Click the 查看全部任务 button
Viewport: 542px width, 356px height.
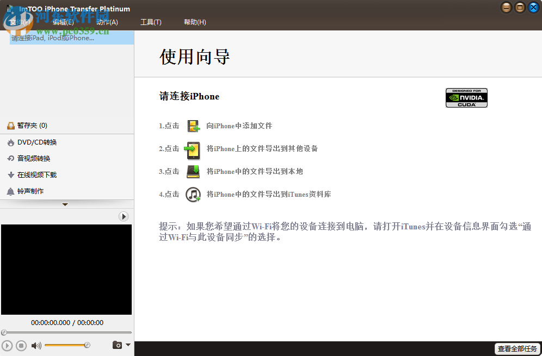tap(517, 349)
